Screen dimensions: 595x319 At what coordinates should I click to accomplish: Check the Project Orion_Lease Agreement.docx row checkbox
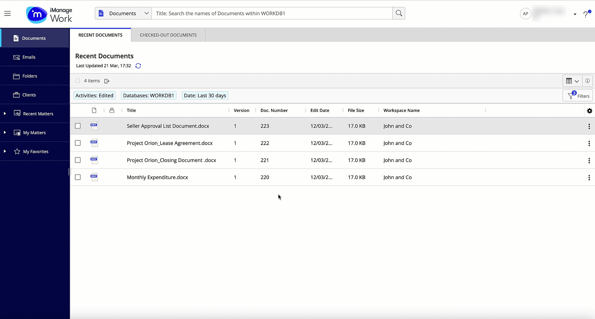(x=78, y=143)
